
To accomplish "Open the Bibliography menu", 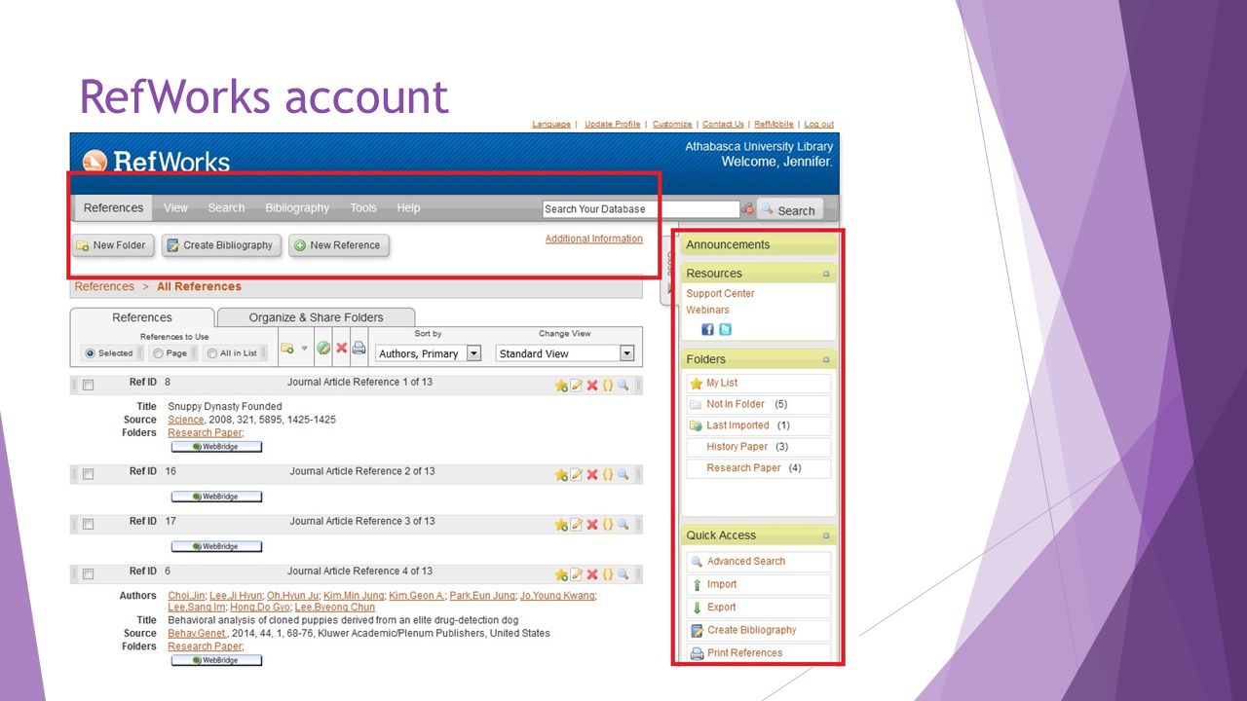I will (297, 207).
